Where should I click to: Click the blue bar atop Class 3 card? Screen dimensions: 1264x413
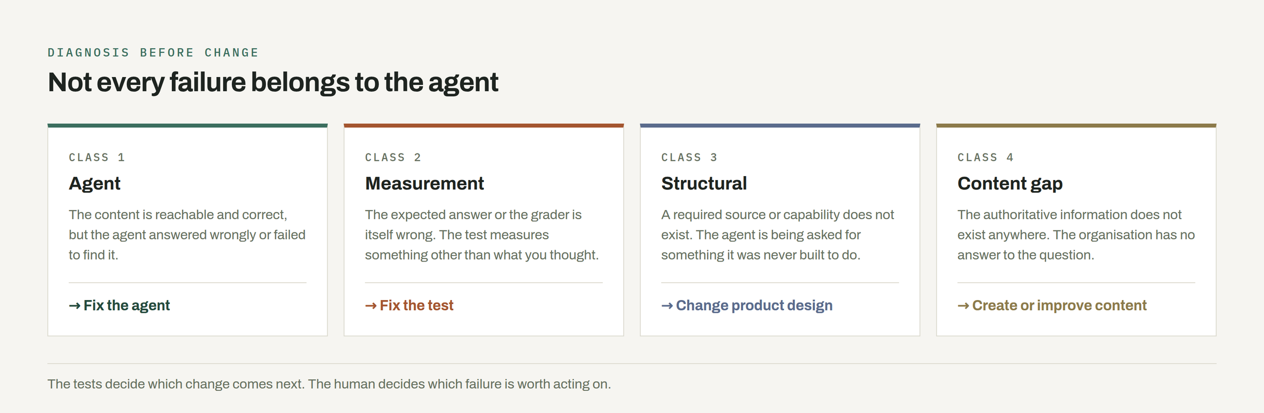780,125
